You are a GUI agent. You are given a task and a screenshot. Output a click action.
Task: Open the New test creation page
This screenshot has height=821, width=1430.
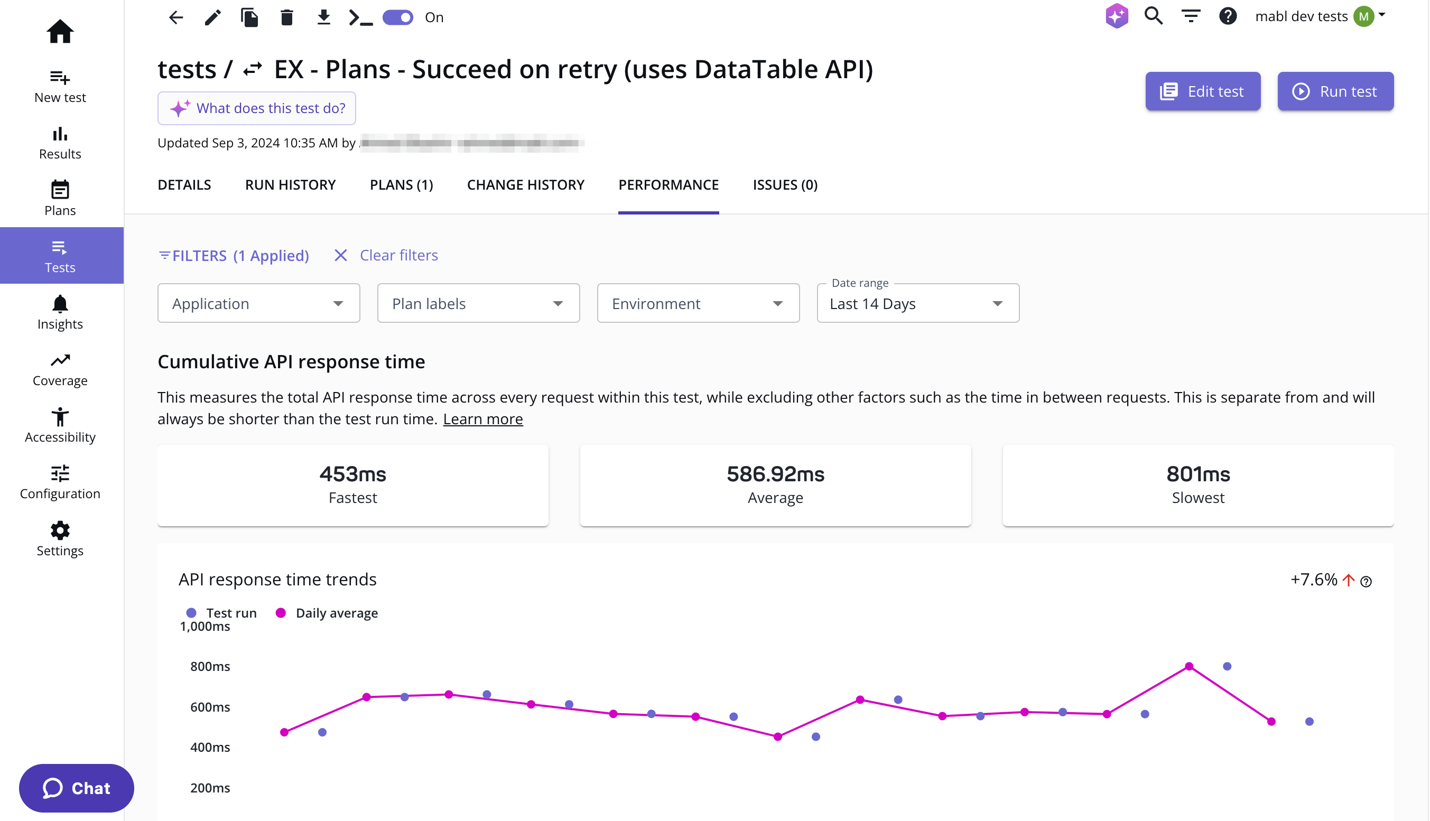[x=60, y=85]
